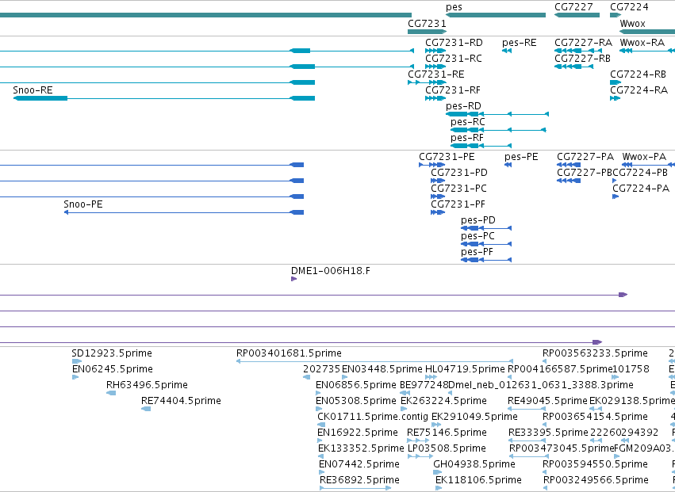Select transcript CG7224-RA
This screenshot has height=492, width=675.
pyautogui.click(x=615, y=98)
